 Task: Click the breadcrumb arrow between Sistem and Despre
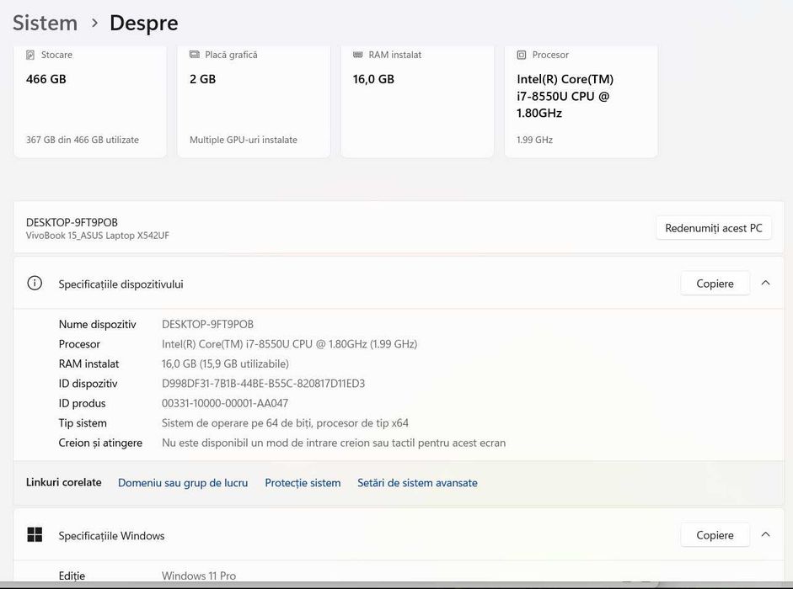tap(94, 24)
